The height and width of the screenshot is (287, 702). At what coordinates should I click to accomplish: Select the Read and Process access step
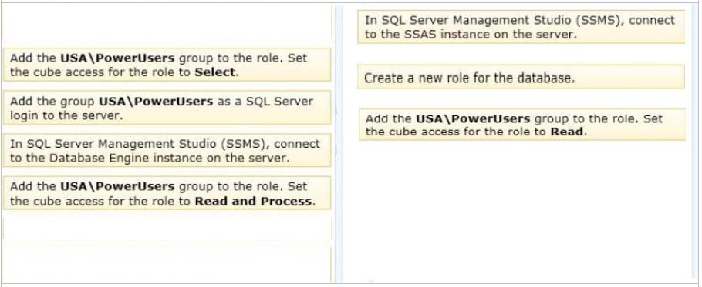(x=167, y=193)
